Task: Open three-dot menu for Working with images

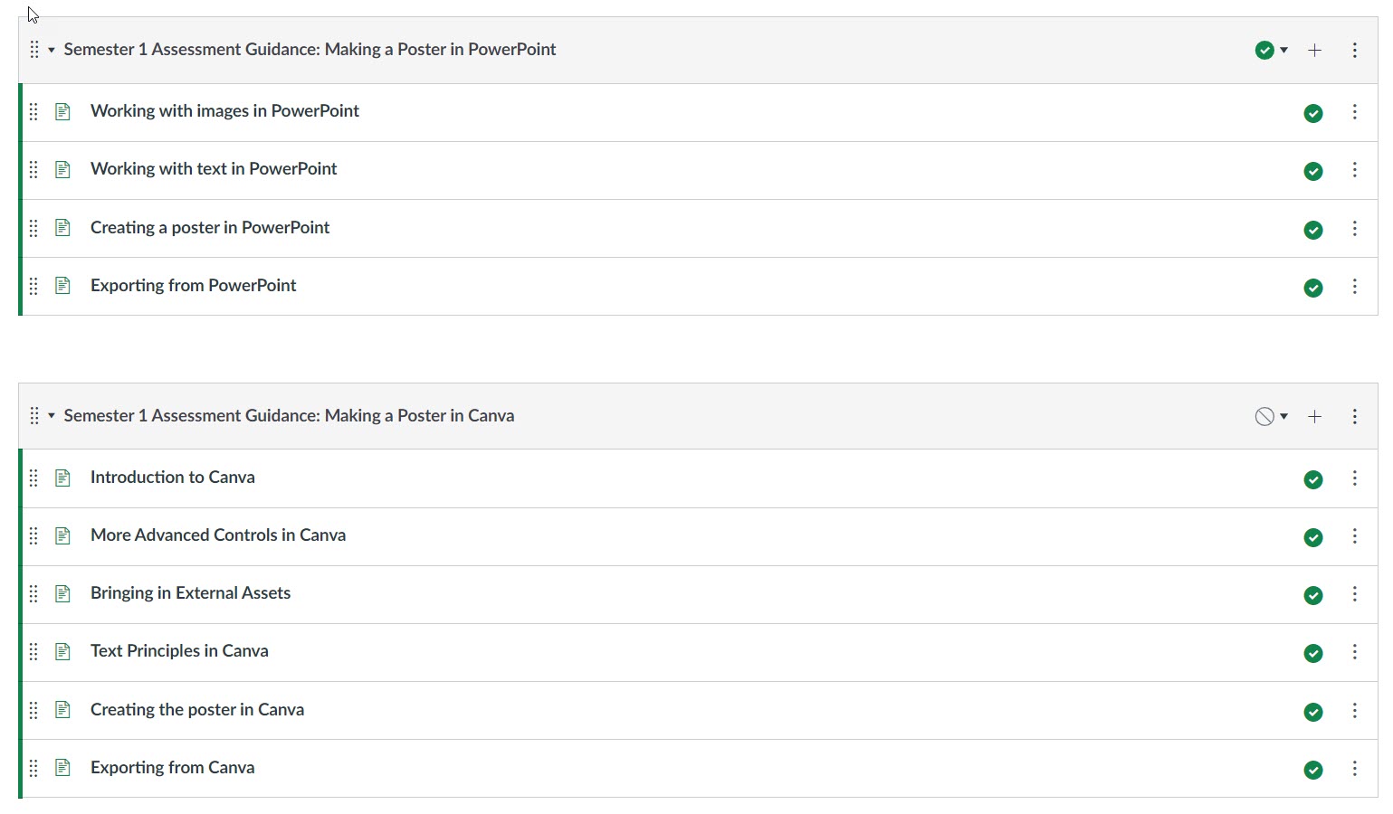Action: pos(1354,112)
